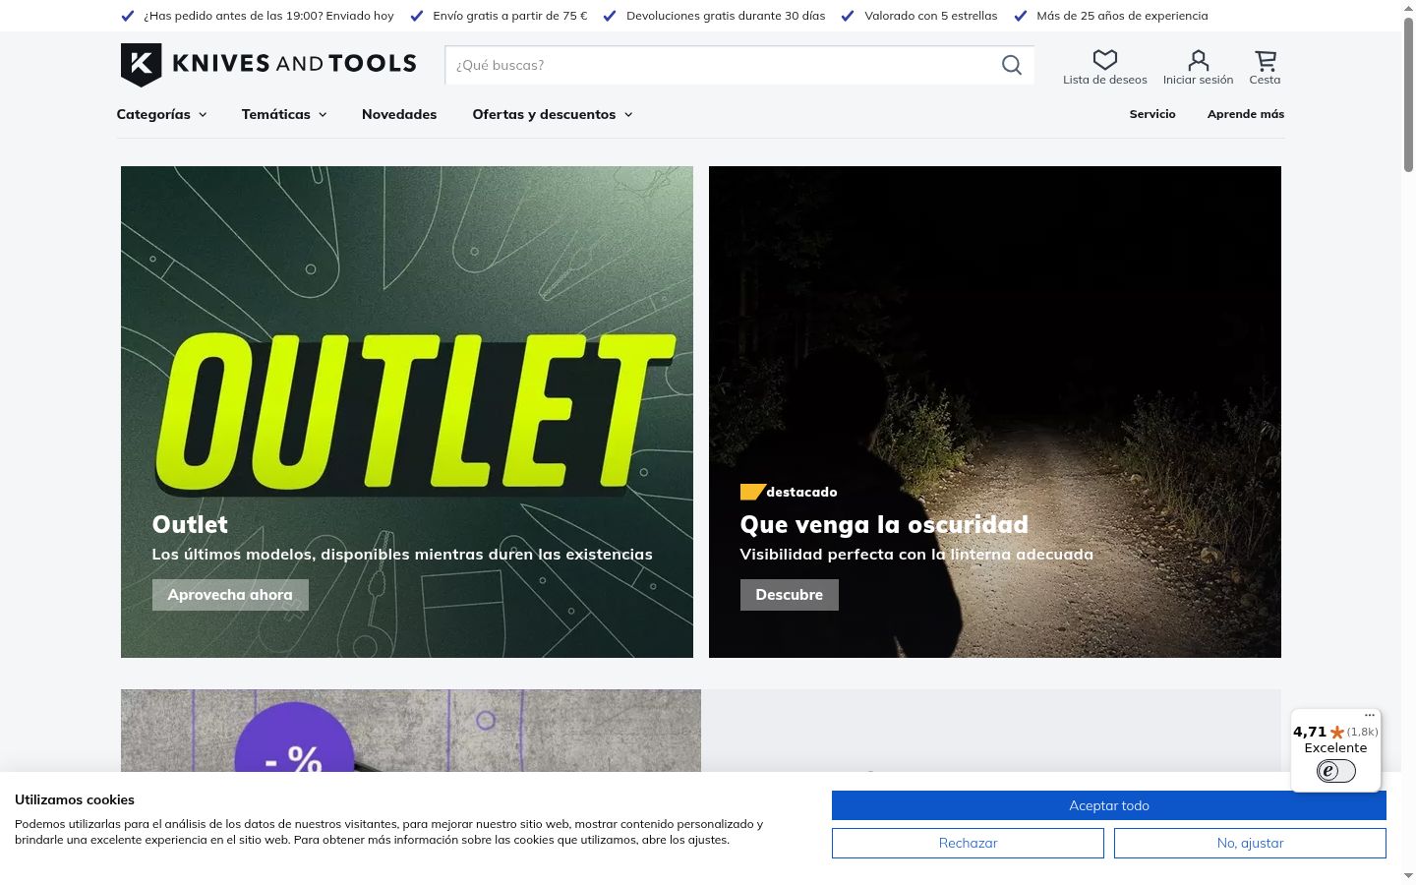Click the orange star rating icon

click(x=1337, y=732)
